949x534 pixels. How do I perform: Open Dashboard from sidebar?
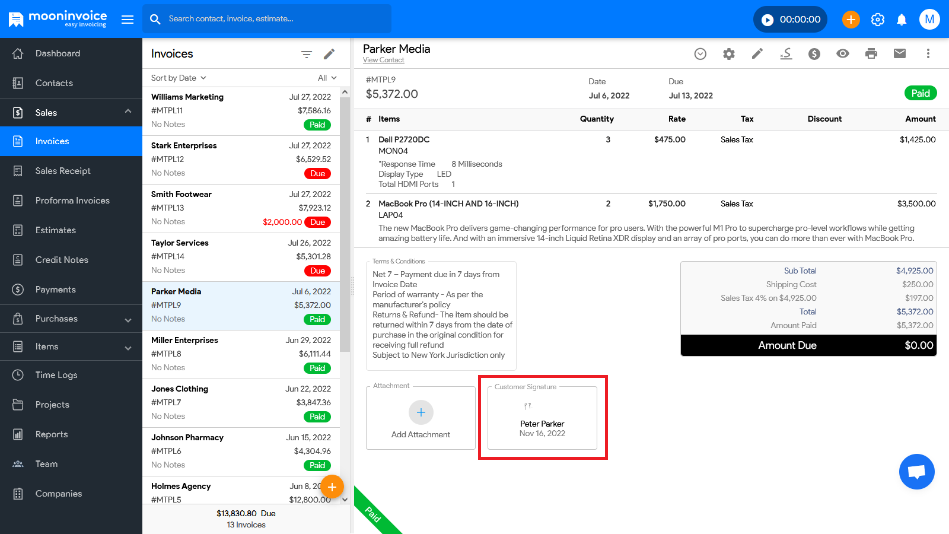71,53
